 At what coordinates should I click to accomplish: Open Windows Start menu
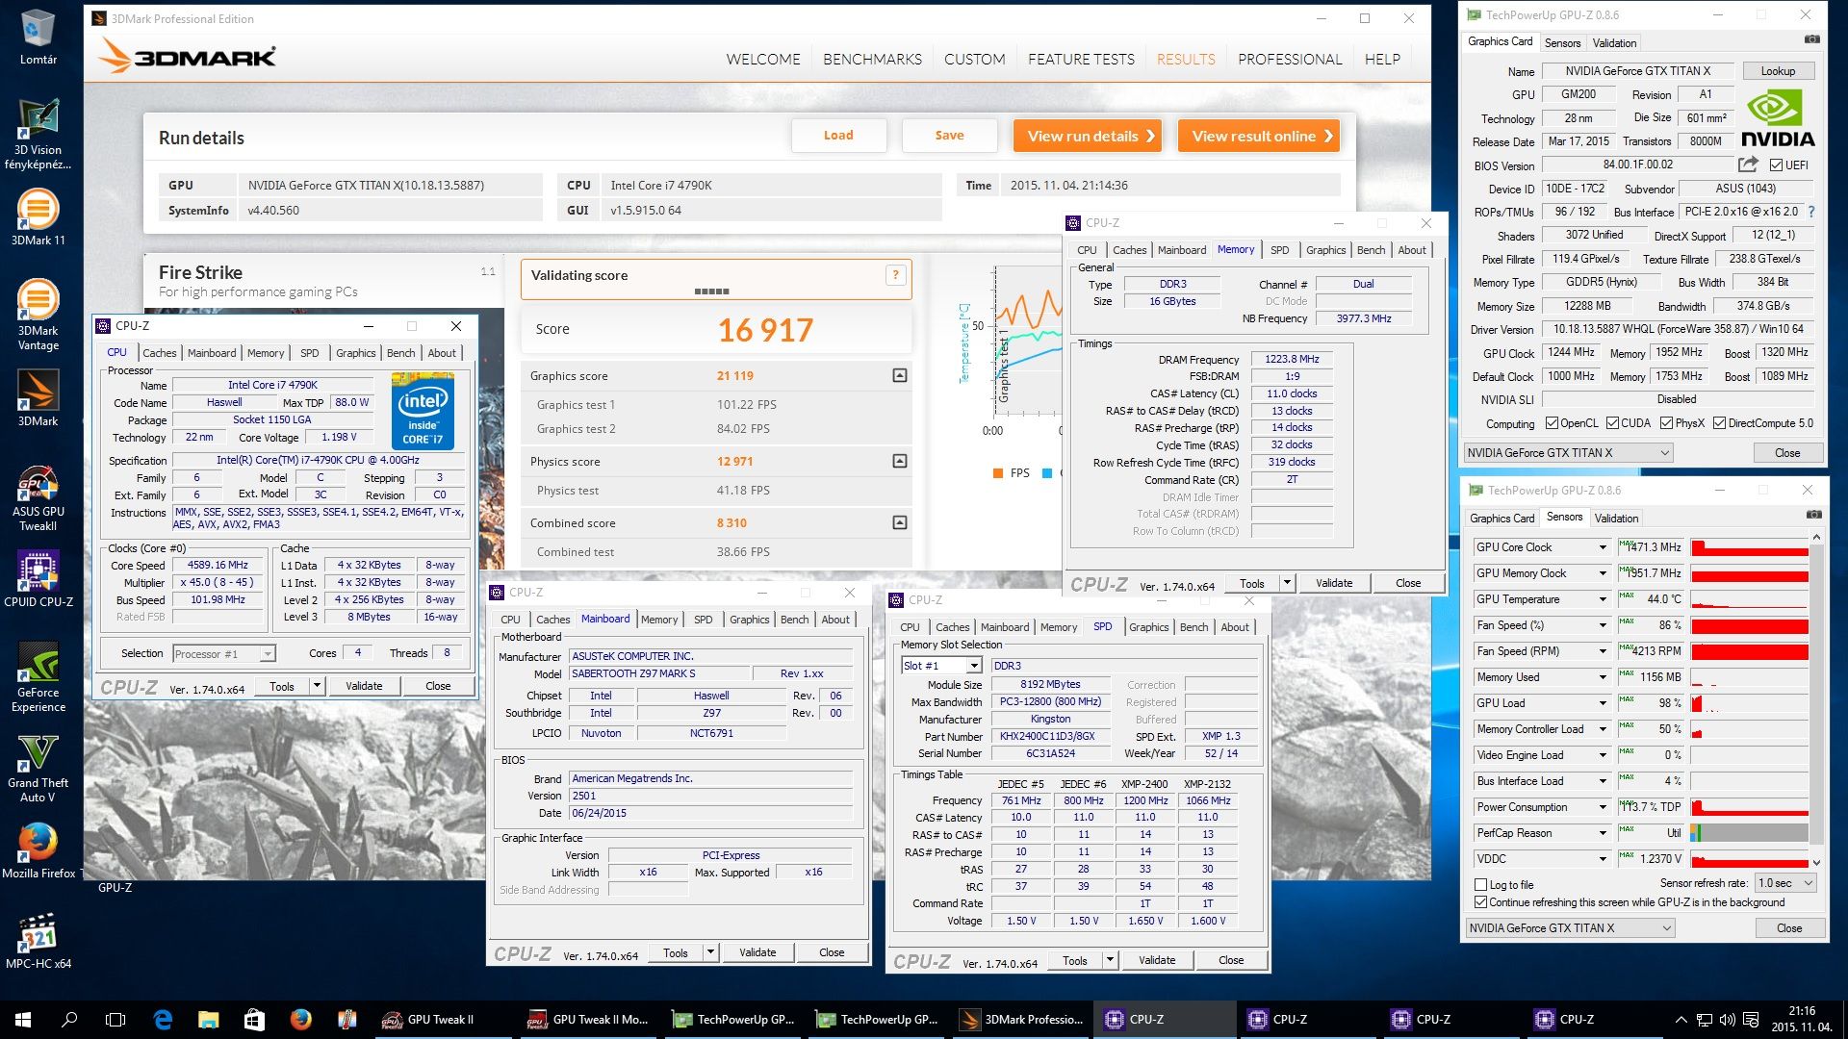pyautogui.click(x=23, y=1019)
